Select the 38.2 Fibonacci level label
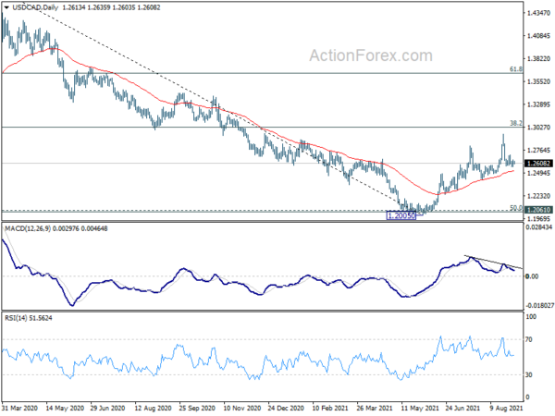The height and width of the screenshot is (416, 555). (x=516, y=123)
